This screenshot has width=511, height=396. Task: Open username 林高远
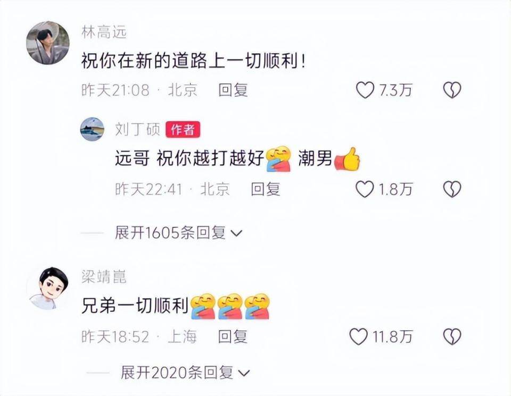[x=104, y=32]
